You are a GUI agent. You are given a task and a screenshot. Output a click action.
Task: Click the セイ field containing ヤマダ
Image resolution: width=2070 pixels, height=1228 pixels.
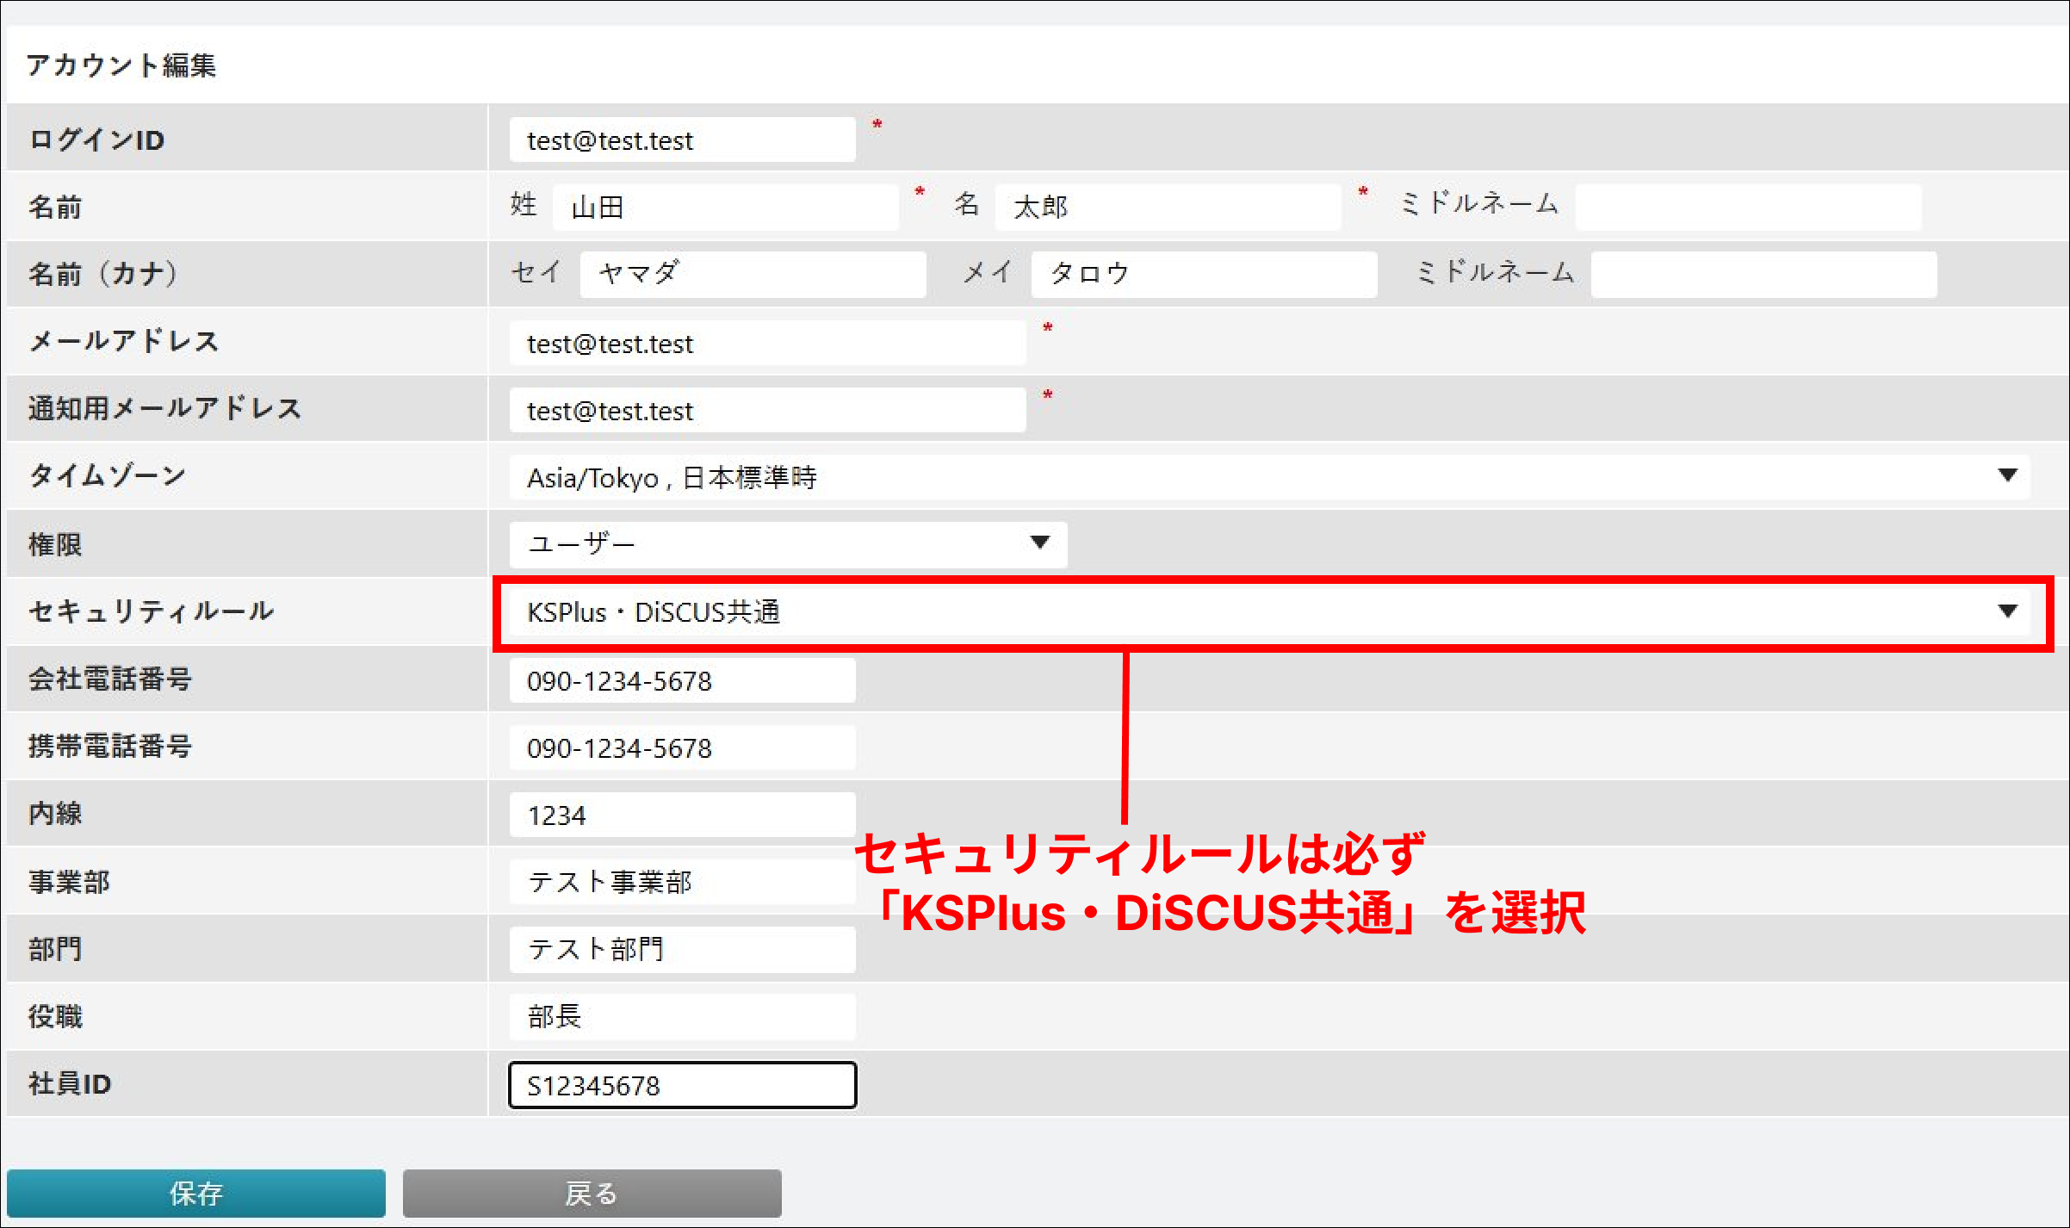[x=753, y=274]
